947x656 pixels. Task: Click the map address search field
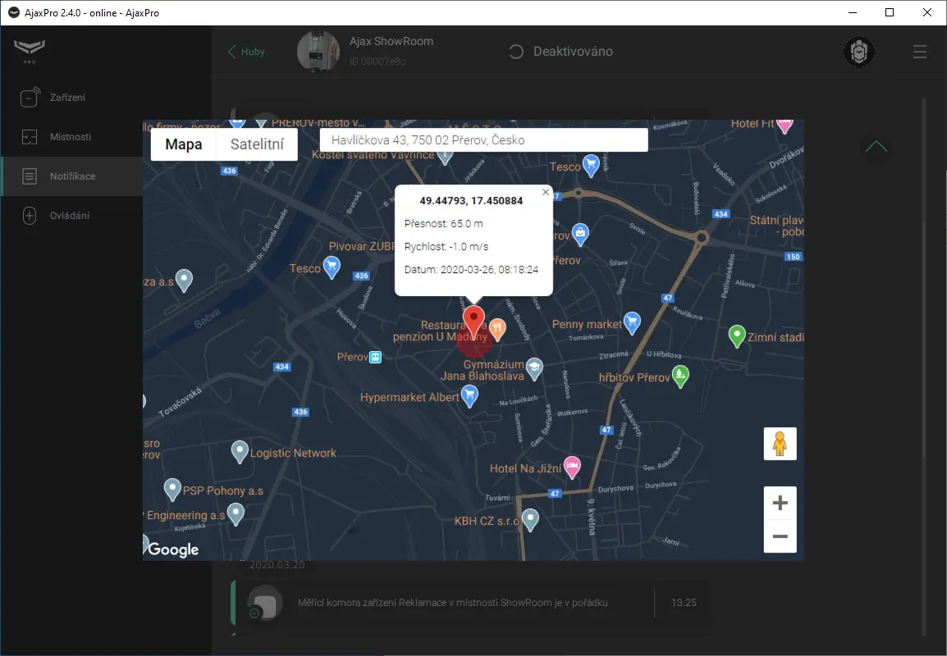pyautogui.click(x=483, y=140)
